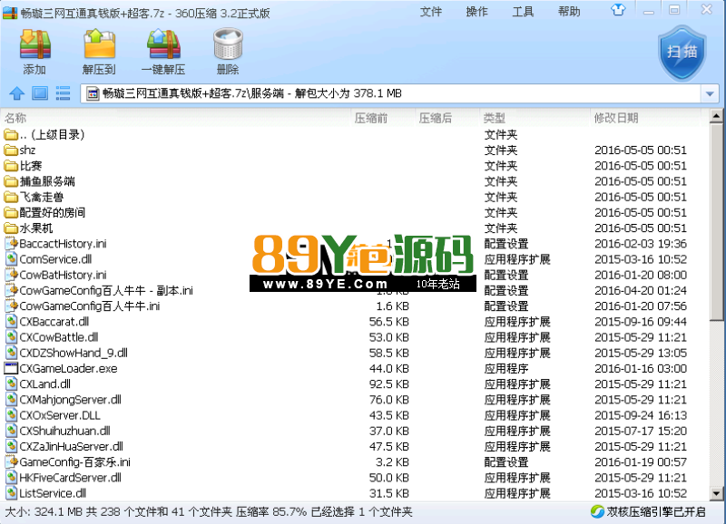This screenshot has height=524, width=726.
Task: Click the scrollbar up arrow
Action: tap(716, 116)
